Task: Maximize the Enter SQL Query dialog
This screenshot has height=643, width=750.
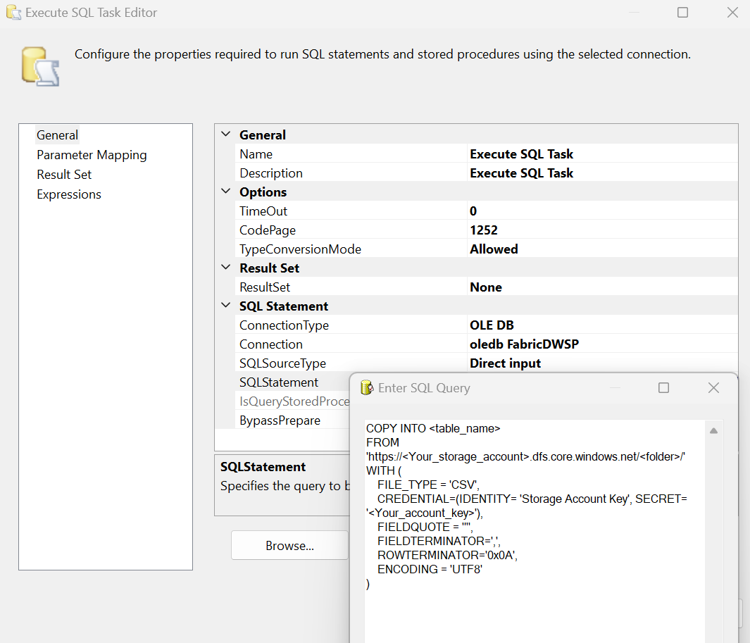Action: [x=663, y=388]
